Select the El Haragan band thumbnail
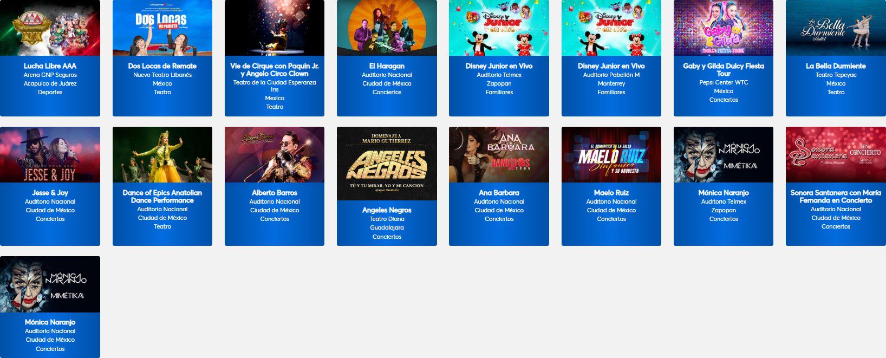 [x=387, y=28]
